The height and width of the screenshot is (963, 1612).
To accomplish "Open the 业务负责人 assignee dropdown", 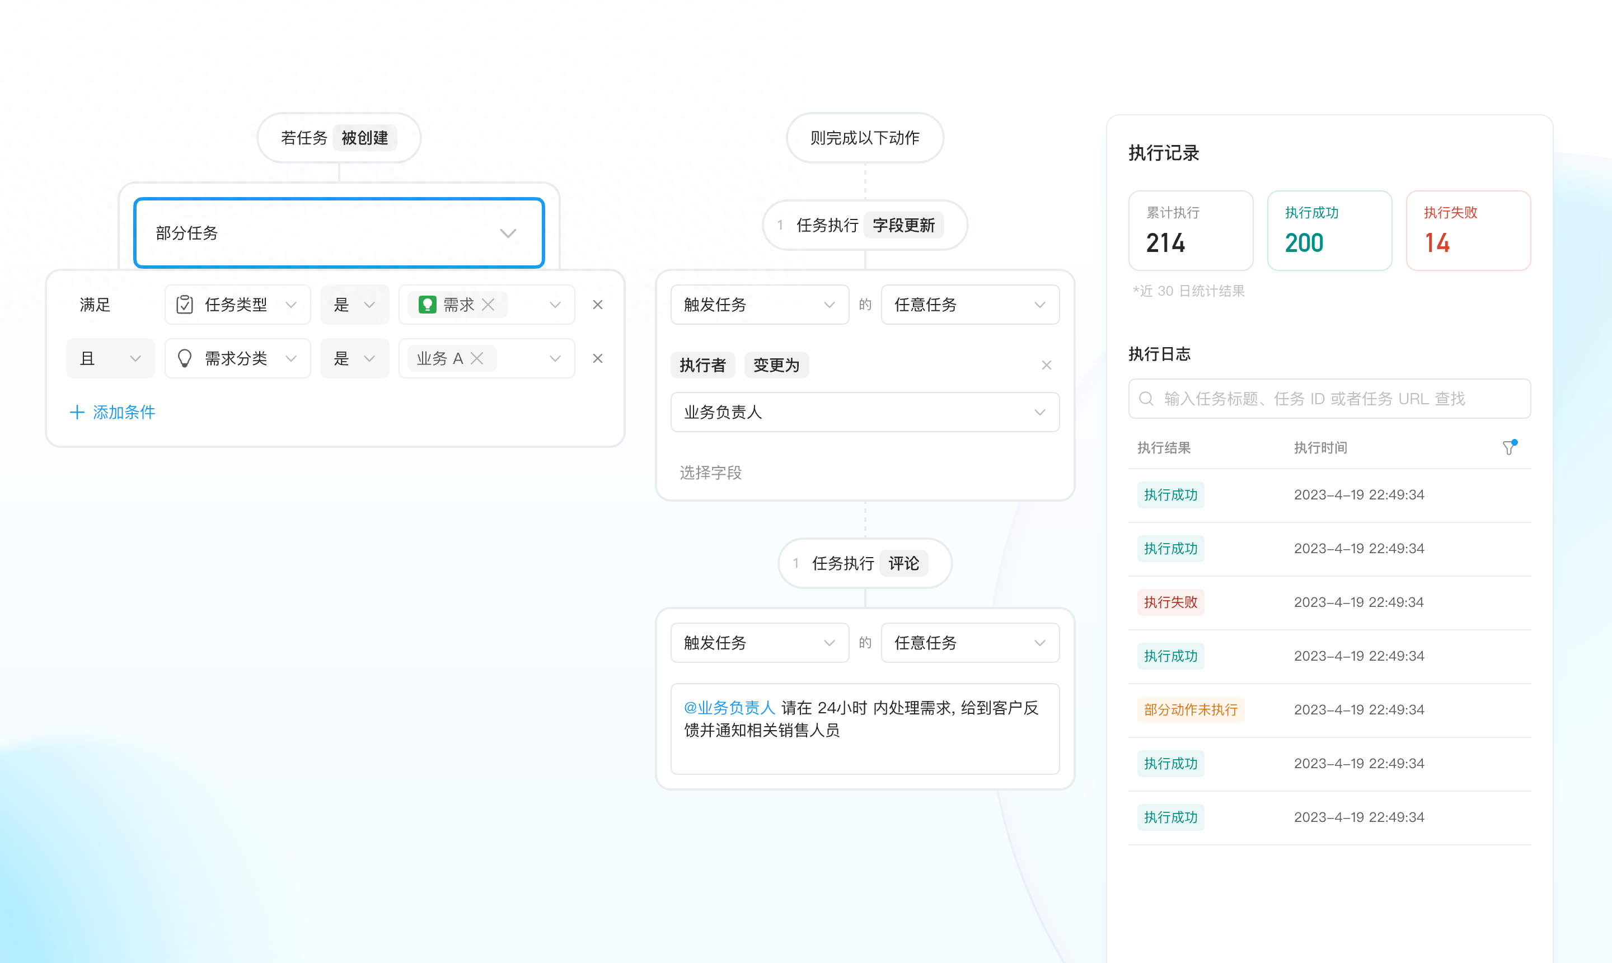I will coord(864,412).
